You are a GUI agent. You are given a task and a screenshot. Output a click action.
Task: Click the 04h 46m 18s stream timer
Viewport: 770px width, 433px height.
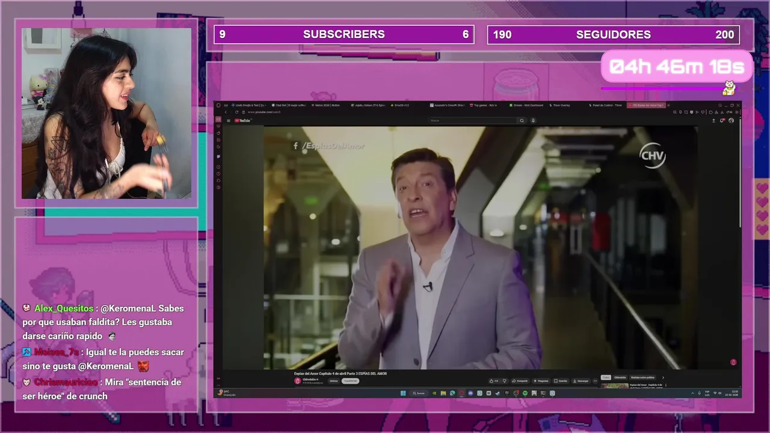tap(677, 67)
